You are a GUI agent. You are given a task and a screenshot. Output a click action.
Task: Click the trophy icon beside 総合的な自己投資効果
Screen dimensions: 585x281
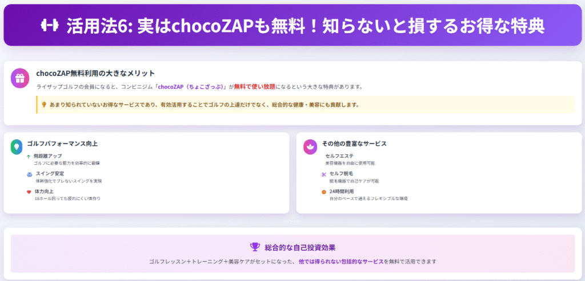coord(255,246)
